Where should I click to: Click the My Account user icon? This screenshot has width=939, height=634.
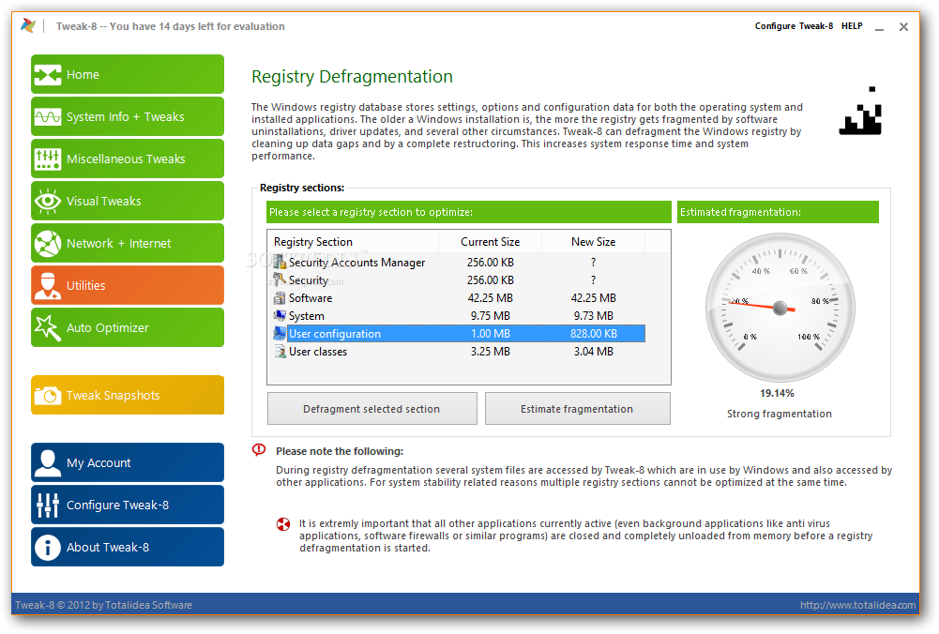point(47,462)
